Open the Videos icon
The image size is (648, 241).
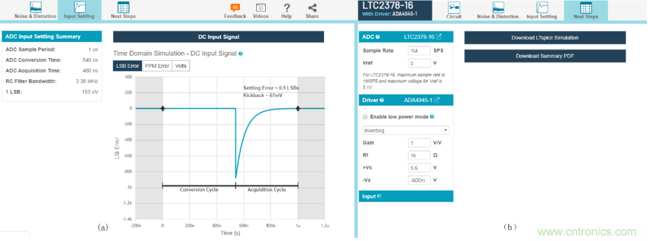click(261, 8)
